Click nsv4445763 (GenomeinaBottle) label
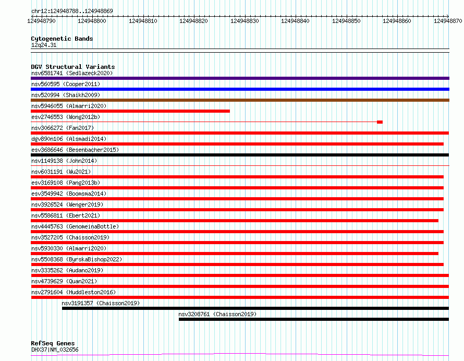 coord(75,226)
